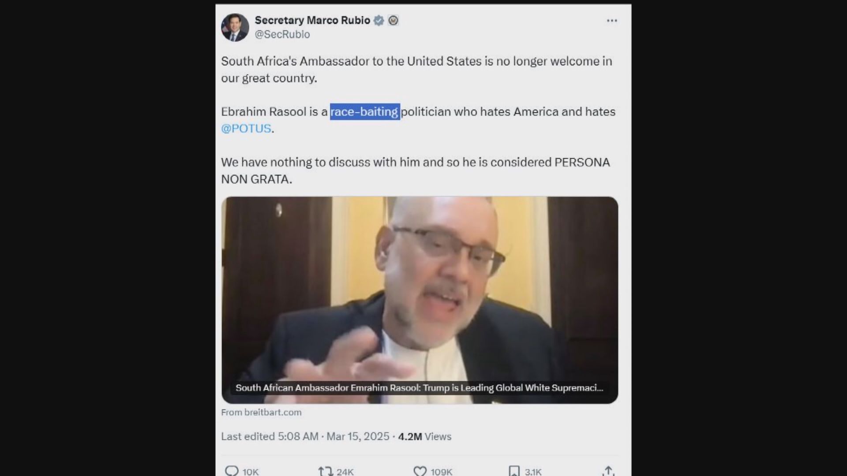Open the @POTUS mention link

coord(246,128)
